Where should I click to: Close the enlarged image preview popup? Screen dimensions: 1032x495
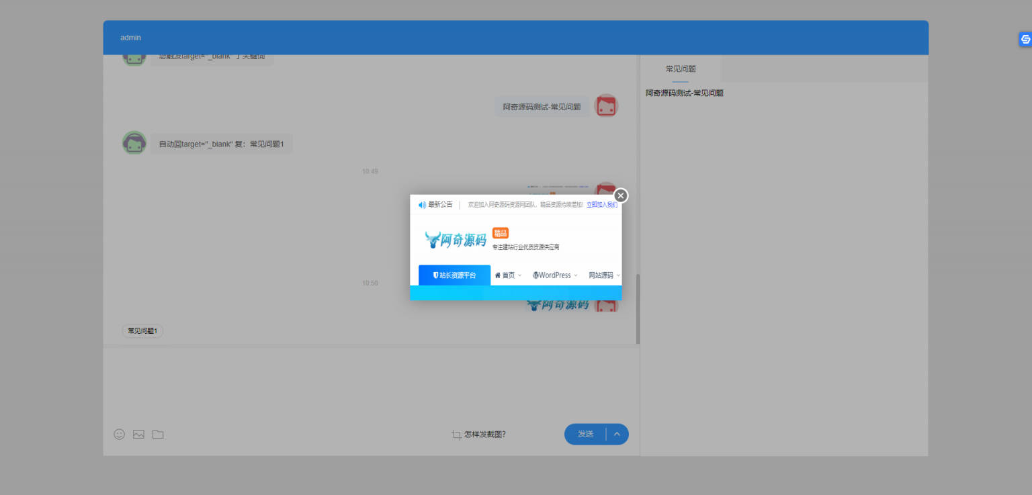[x=621, y=195]
